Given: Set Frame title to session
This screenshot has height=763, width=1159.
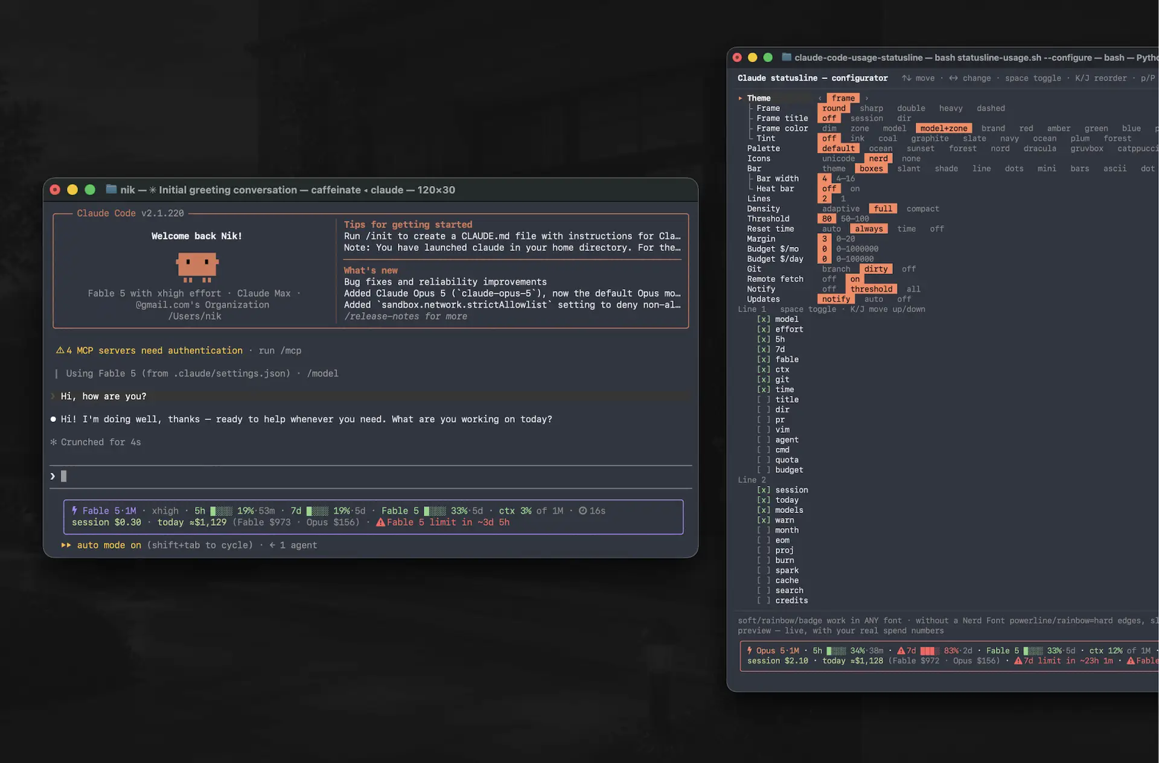Looking at the screenshot, I should [x=867, y=118].
